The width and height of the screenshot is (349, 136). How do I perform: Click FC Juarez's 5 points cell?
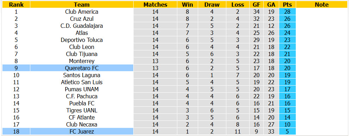[x=287, y=131]
